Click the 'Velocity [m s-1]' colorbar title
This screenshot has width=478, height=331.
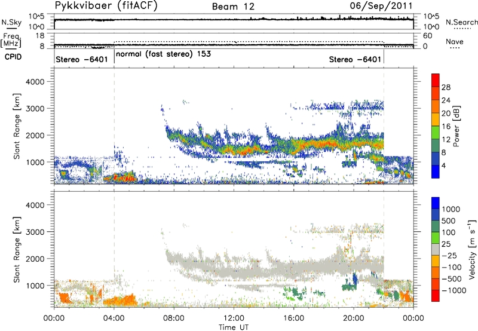[472, 249]
